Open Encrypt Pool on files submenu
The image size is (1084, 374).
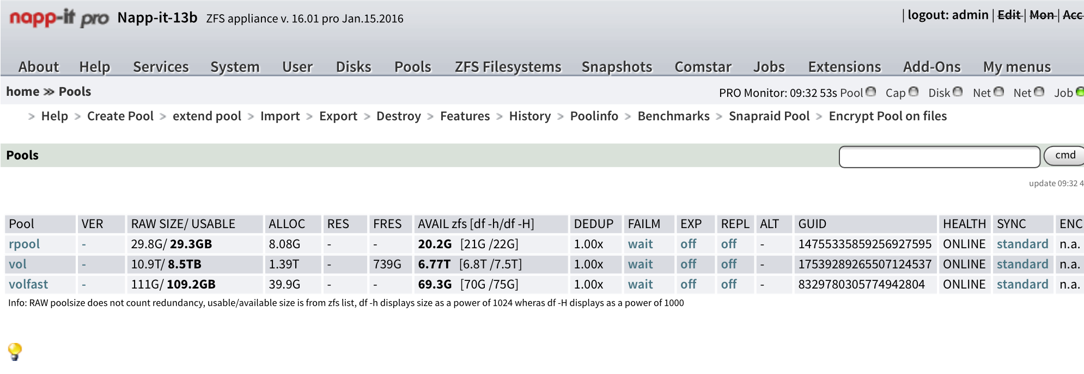(x=888, y=116)
